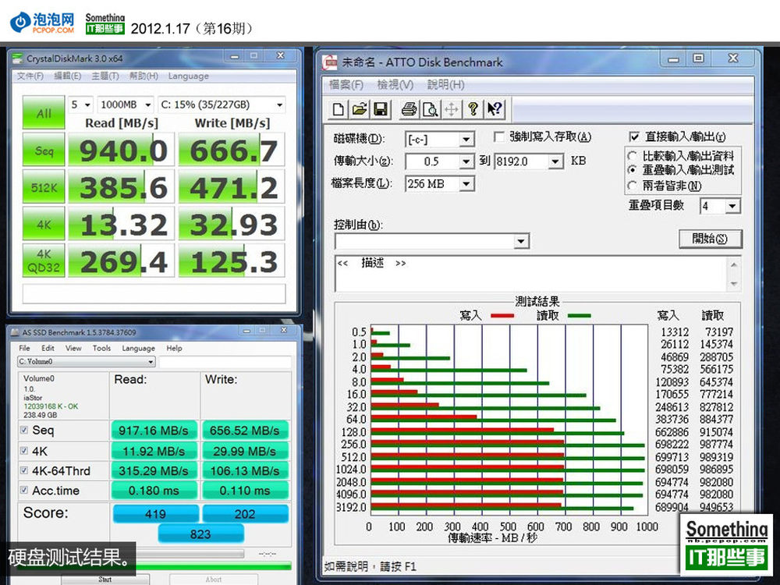Screen dimensions: 780x585
Task: Click the PCPOP logo at top left
Action: pyautogui.click(x=42, y=23)
